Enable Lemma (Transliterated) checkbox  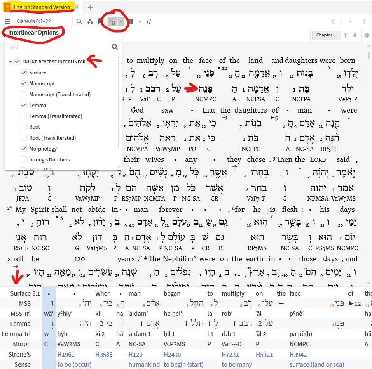pyautogui.click(x=23, y=116)
